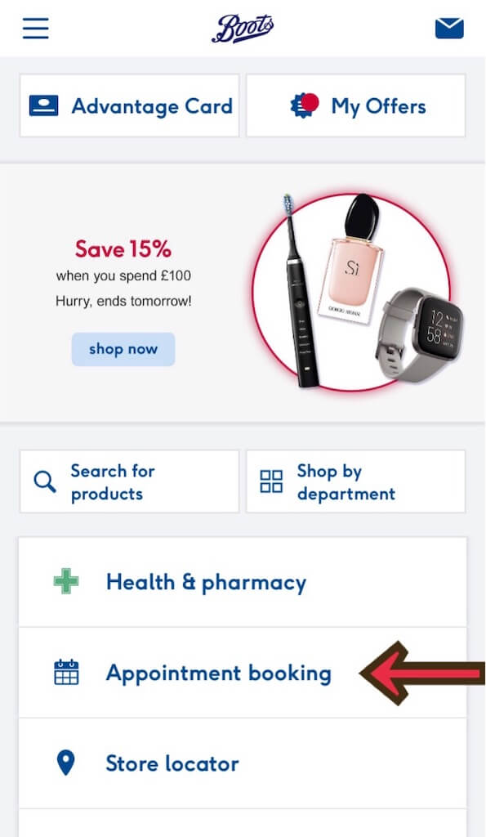The image size is (486, 837).
Task: Open the hamburger menu
Action: 36,29
